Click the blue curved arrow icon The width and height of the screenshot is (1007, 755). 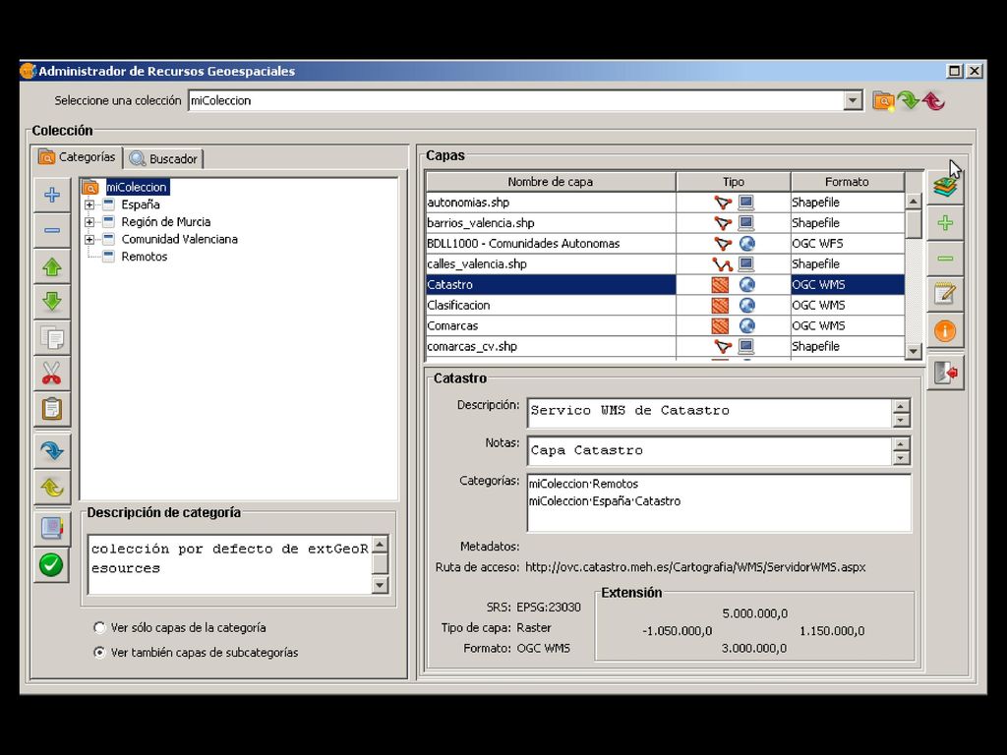point(52,450)
